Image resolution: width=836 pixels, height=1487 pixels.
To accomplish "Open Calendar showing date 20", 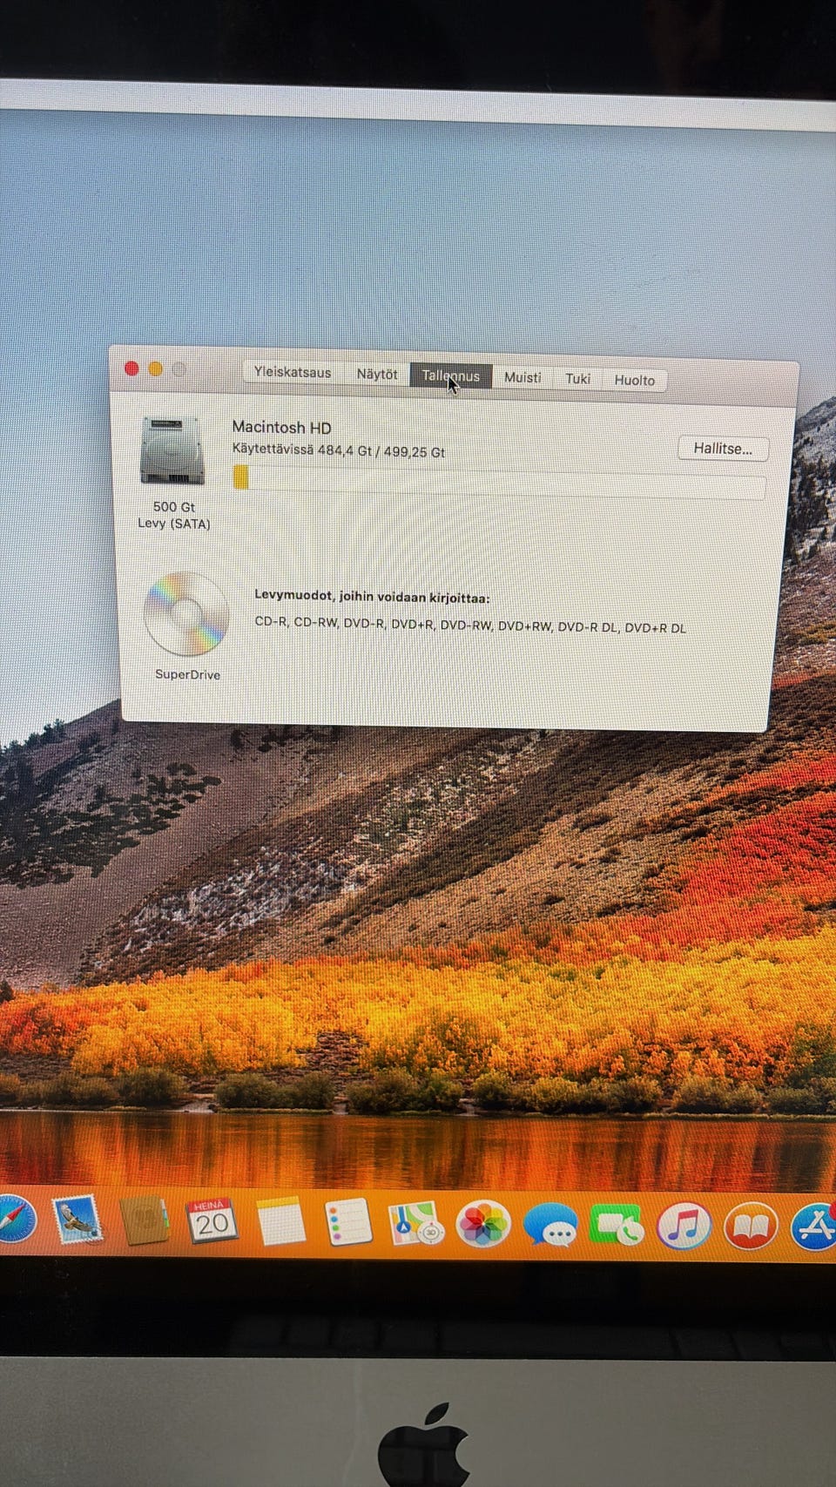I will [211, 1221].
